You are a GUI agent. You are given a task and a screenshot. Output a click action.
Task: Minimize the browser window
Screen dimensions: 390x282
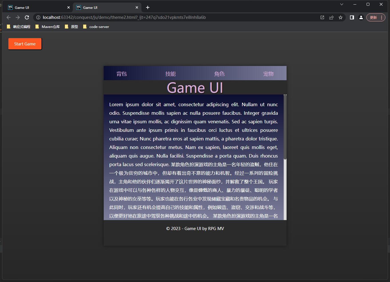355,4
